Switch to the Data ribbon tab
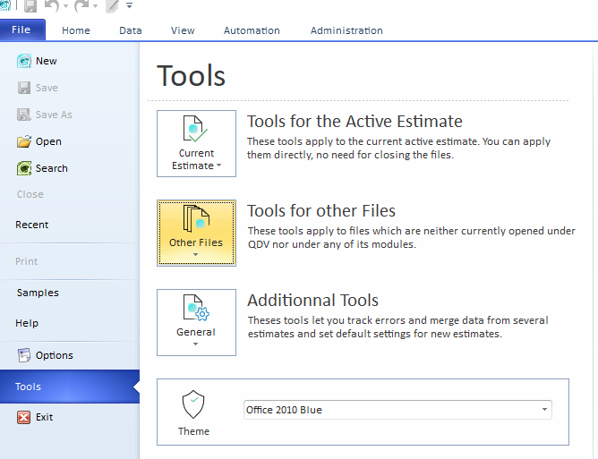Screen dimensions: 598x459 pos(131,30)
